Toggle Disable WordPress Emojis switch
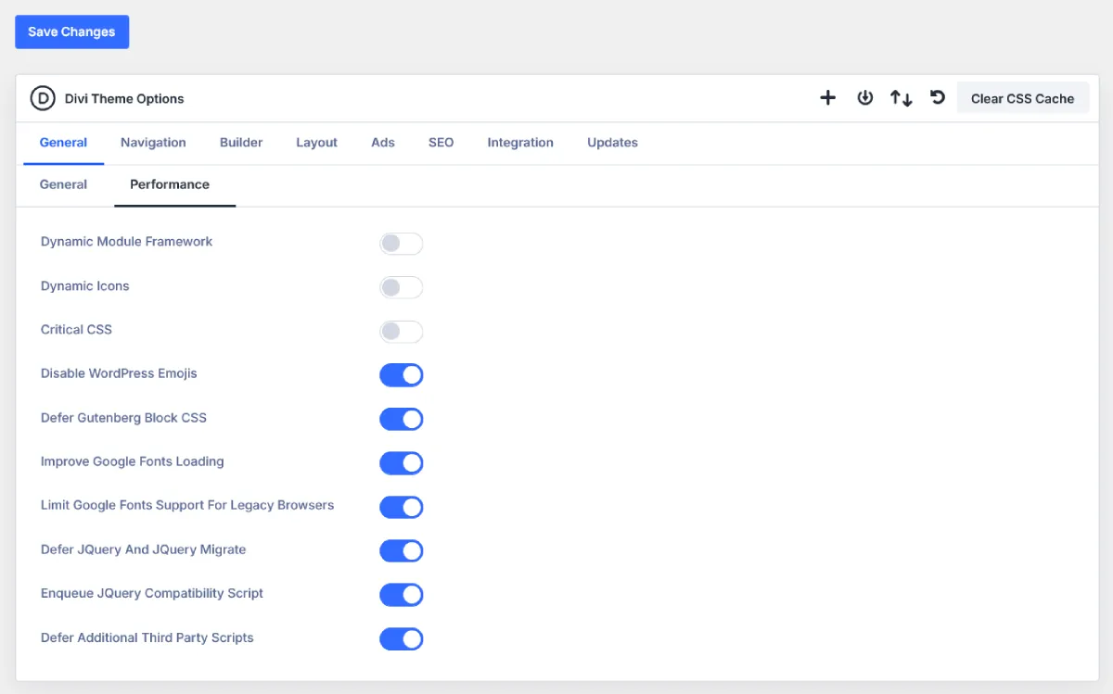Viewport: 1113px width, 694px height. tap(402, 375)
